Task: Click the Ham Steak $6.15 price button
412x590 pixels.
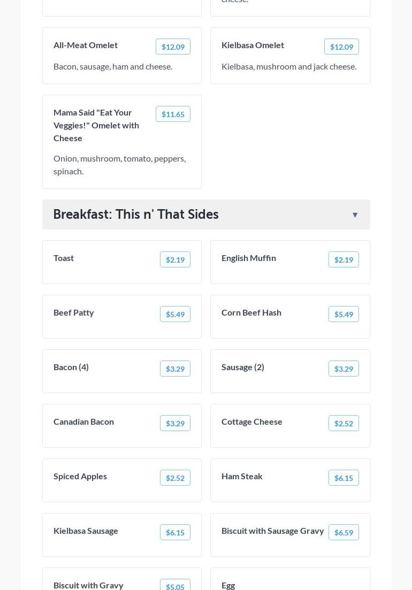Action: [344, 478]
